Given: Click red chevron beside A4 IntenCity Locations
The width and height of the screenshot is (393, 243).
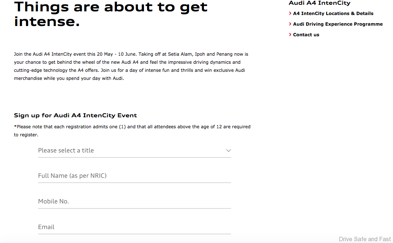Looking at the screenshot, I should pyautogui.click(x=290, y=14).
